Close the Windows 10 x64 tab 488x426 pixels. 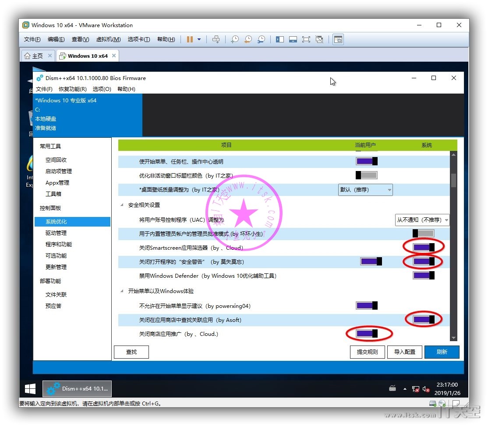pyautogui.click(x=114, y=56)
